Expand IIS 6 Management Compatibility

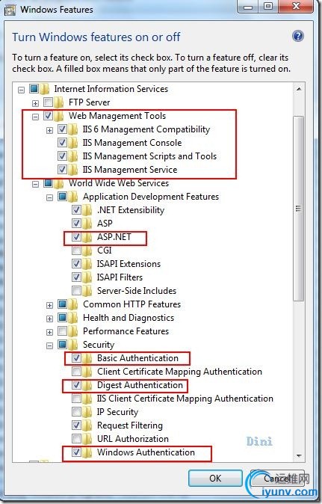pos(49,130)
